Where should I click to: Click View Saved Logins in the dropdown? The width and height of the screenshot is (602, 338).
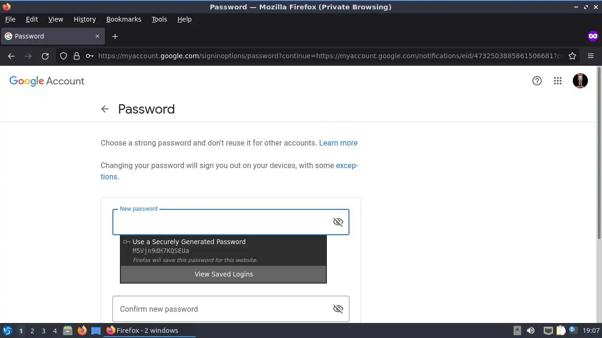[x=223, y=274]
